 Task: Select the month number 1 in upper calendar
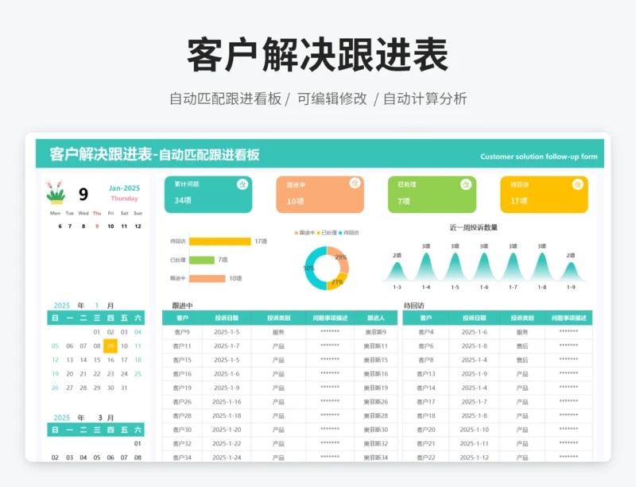click(x=97, y=305)
